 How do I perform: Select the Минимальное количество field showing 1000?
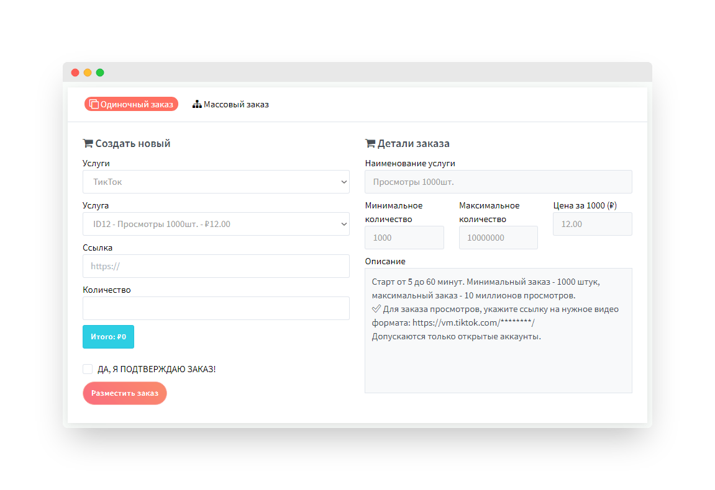404,238
